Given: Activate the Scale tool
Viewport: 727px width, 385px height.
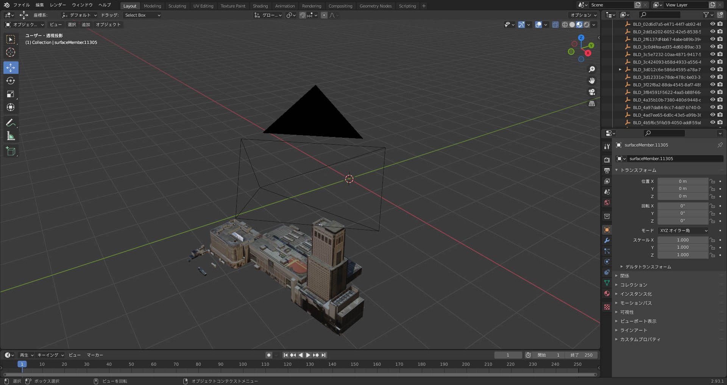Looking at the screenshot, I should (11, 94).
